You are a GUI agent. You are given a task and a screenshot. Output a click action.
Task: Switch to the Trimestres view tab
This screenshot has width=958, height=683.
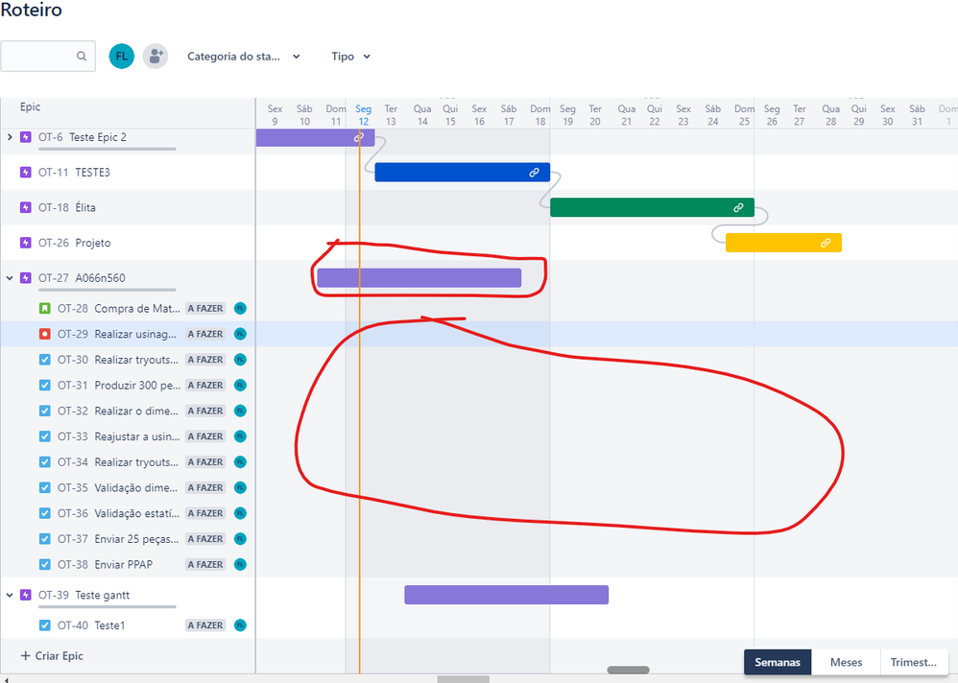coord(913,662)
